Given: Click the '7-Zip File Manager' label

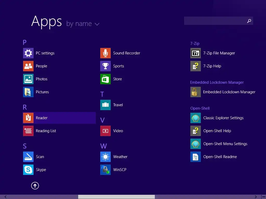Looking at the screenshot, I should [x=219, y=53].
